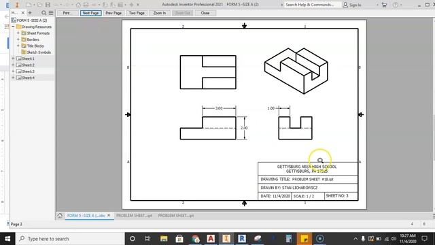This screenshot has width=435, height=245.
Task: Click the Sign In user icon
Action: click(x=345, y=5)
